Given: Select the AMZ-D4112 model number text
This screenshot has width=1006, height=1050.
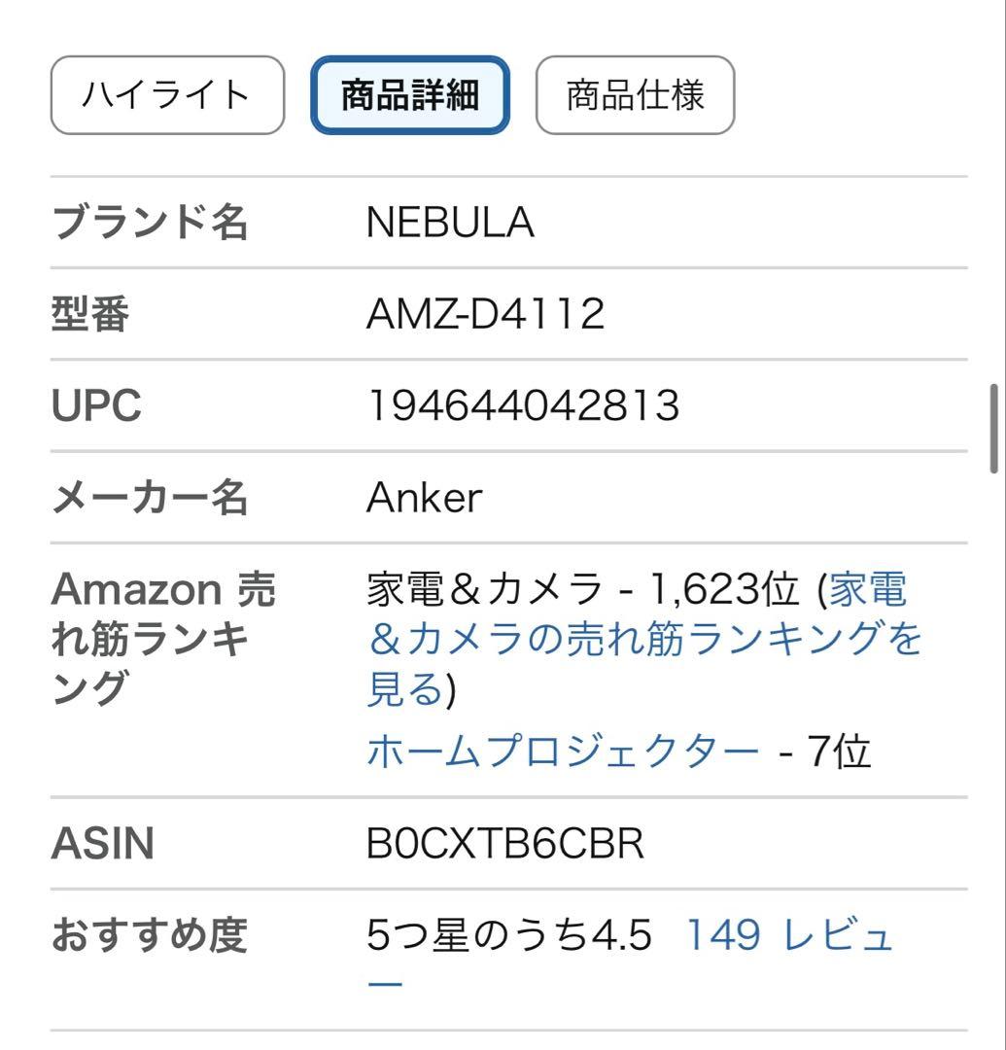Looking at the screenshot, I should [x=481, y=314].
